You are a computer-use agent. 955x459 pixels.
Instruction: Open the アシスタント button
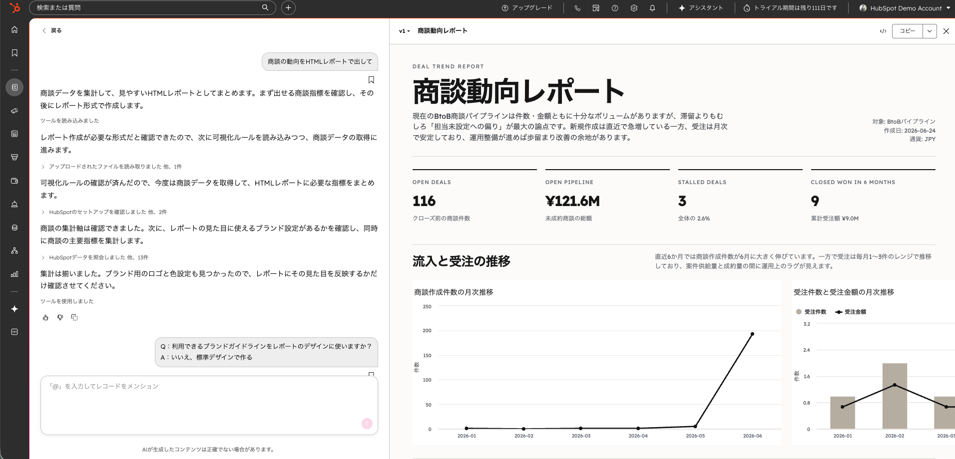point(701,8)
